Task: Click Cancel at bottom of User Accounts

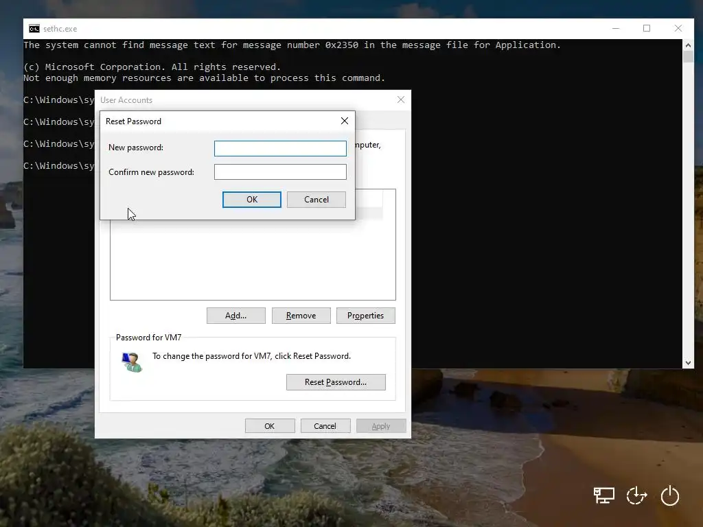Action: [325, 425]
